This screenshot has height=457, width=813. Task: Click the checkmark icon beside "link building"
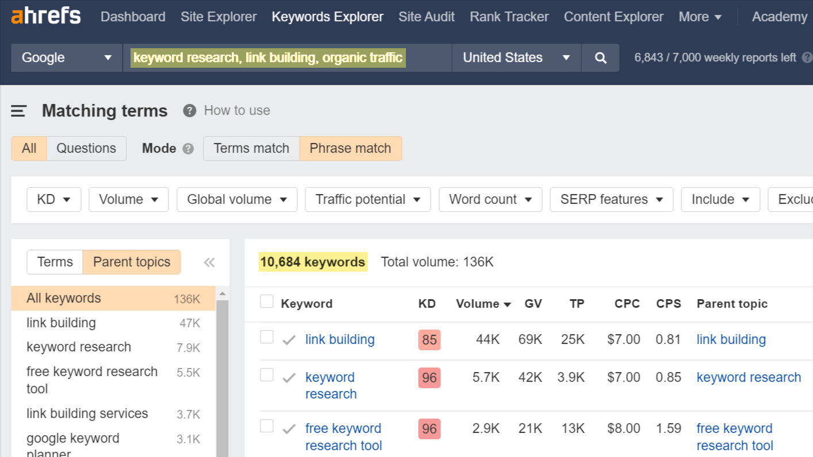click(x=287, y=339)
